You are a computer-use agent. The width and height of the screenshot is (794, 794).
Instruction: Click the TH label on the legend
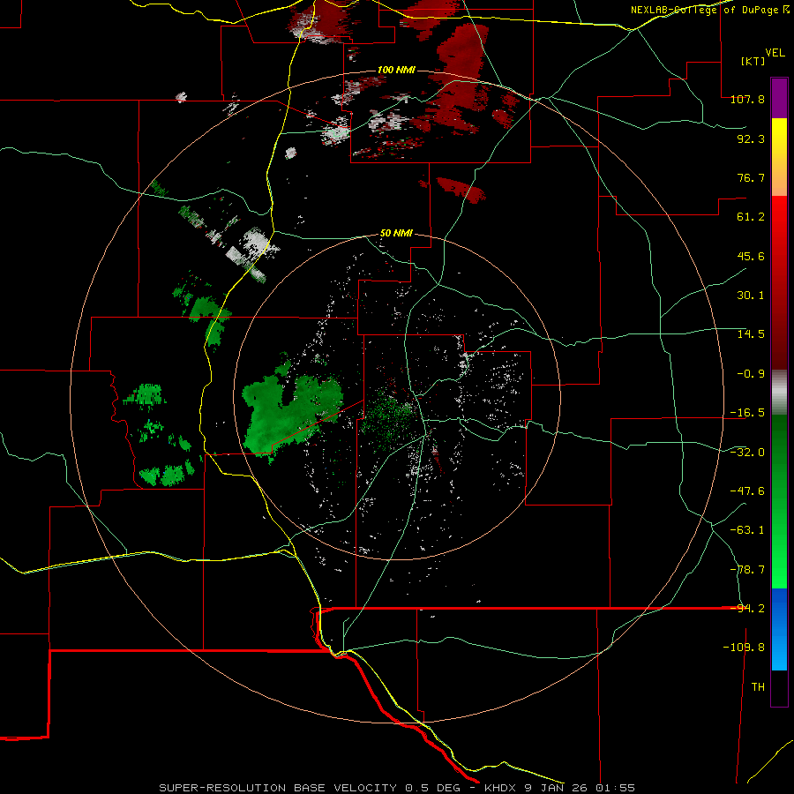coord(758,687)
